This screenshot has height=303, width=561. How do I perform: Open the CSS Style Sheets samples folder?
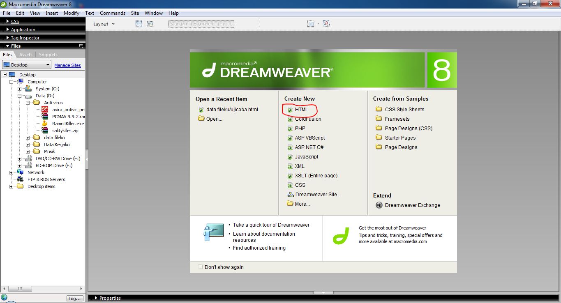[x=400, y=110]
